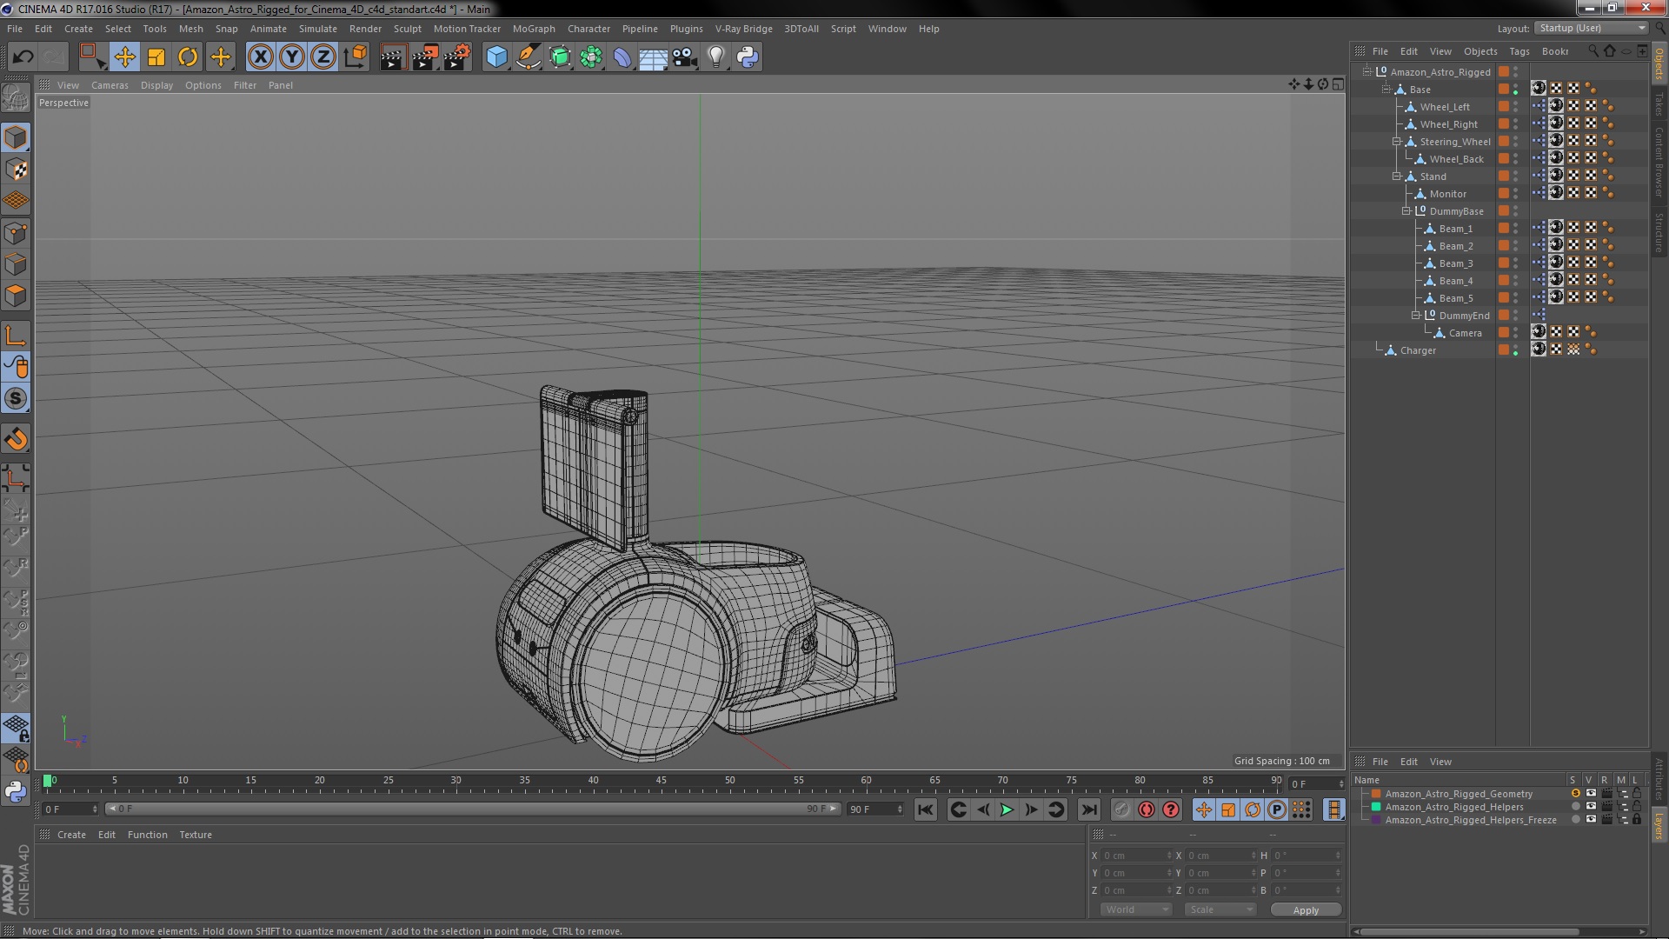Click frame 45 on timeline ruler
The height and width of the screenshot is (939, 1669).
point(662,781)
